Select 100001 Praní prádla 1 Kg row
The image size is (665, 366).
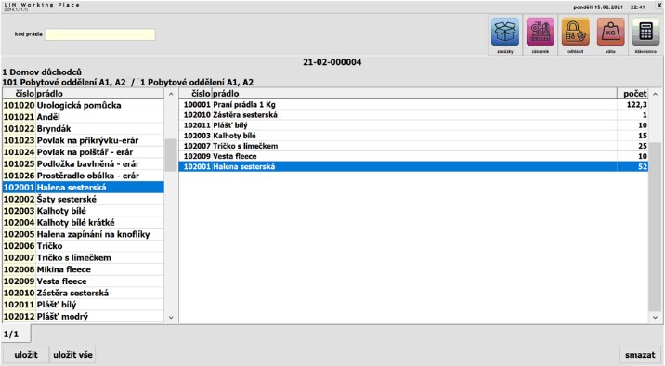pyautogui.click(x=413, y=105)
